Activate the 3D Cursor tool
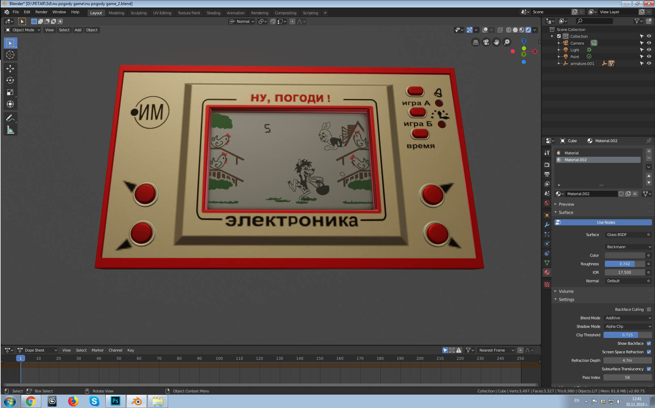The width and height of the screenshot is (655, 408). (10, 55)
